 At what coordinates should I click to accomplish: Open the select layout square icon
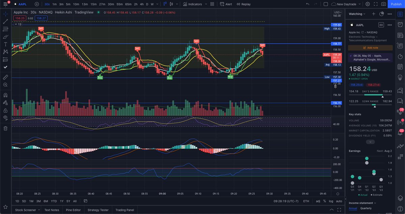[326, 4]
